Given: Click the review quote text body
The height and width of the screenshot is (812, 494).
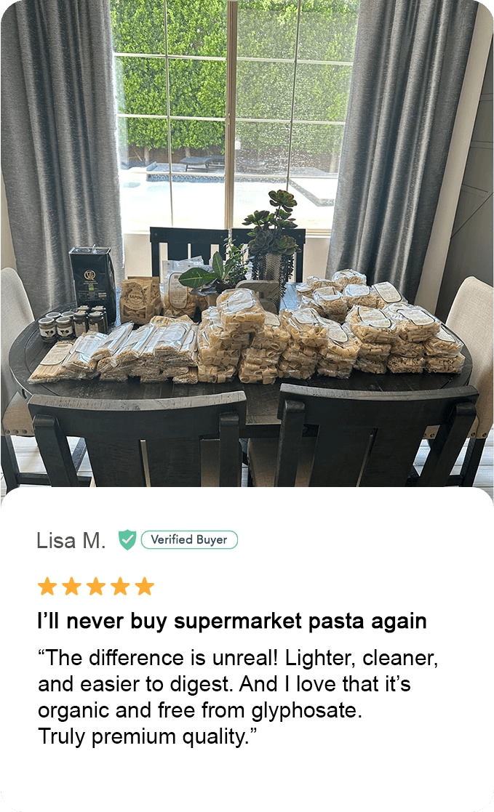Looking at the screenshot, I should 238,697.
